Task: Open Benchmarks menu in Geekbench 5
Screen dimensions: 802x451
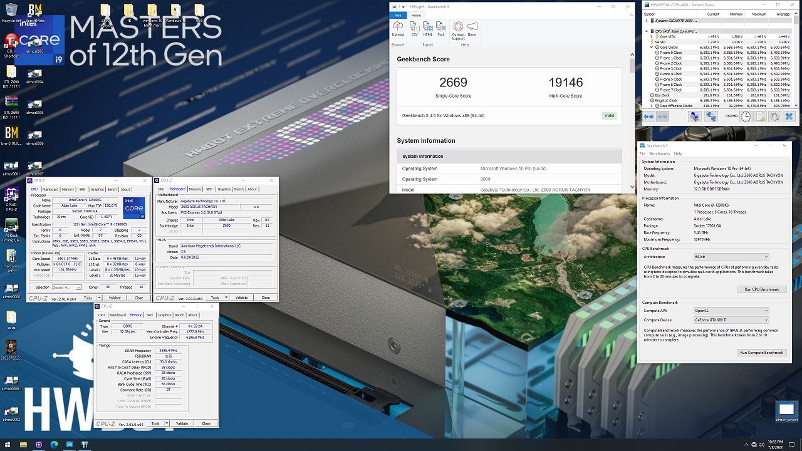Action: pos(659,153)
